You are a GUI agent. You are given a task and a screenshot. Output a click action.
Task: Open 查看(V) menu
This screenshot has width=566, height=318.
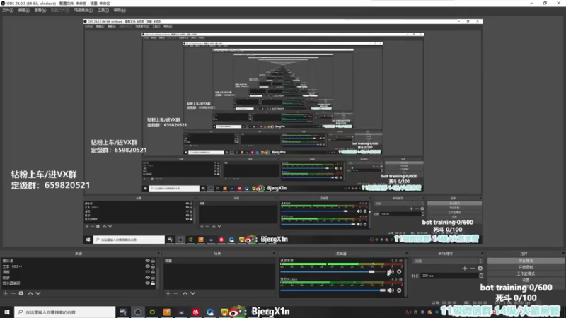click(x=40, y=11)
